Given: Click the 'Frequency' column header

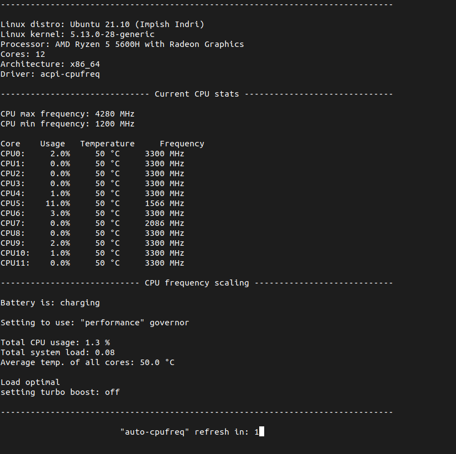Looking at the screenshot, I should 182,144.
